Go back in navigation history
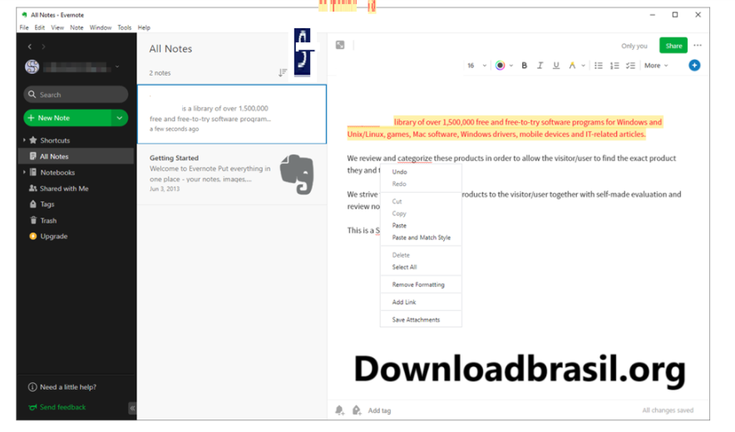 tap(30, 47)
